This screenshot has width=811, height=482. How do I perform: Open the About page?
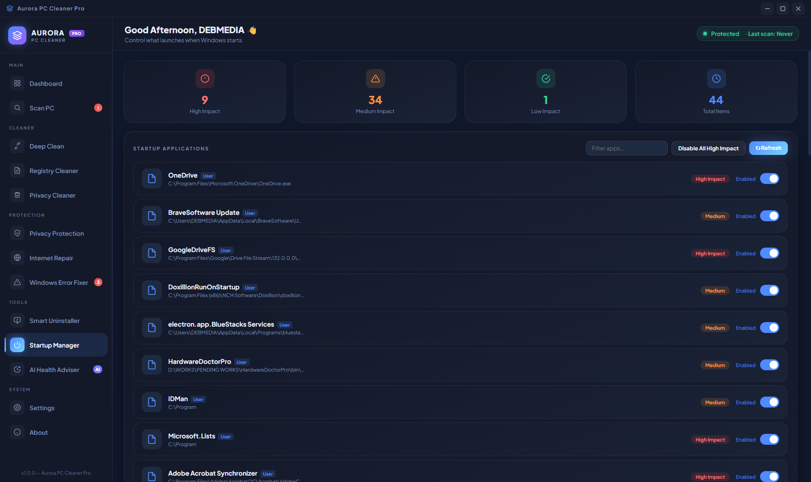point(56,432)
